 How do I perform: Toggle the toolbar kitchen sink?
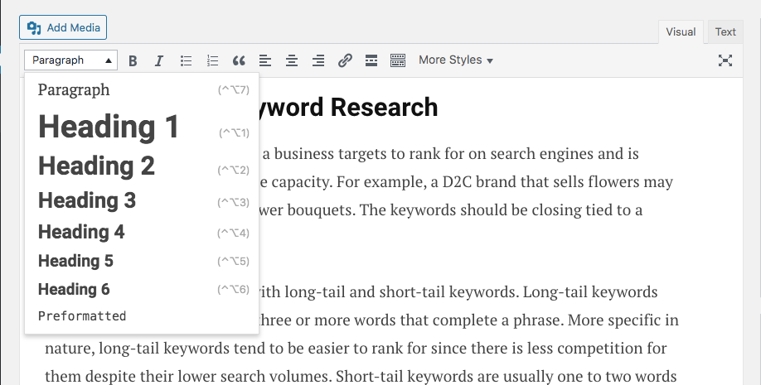click(397, 60)
